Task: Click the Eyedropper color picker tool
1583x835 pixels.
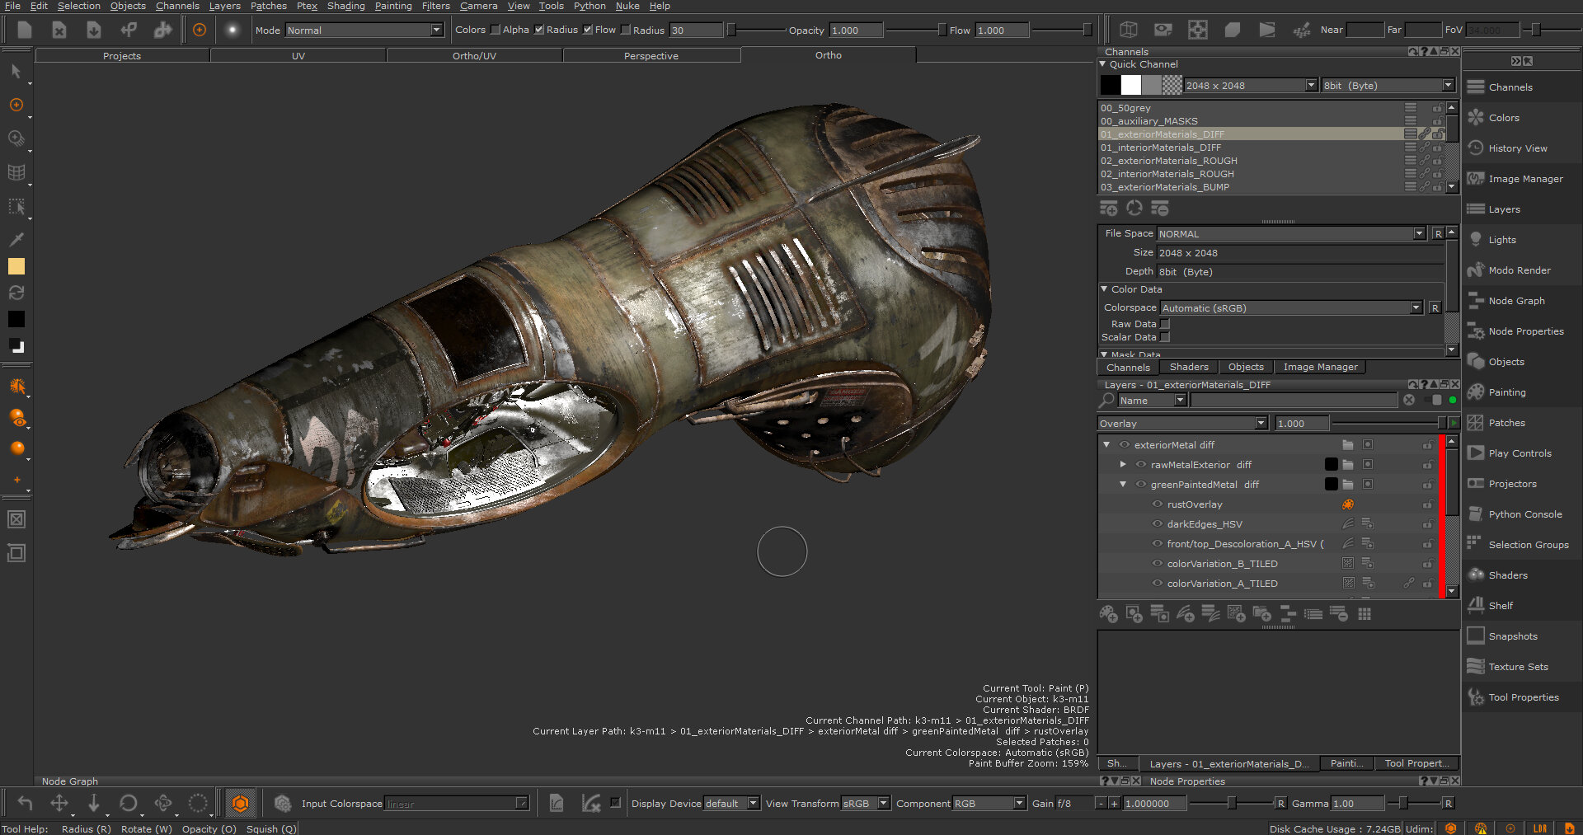Action: 16,239
